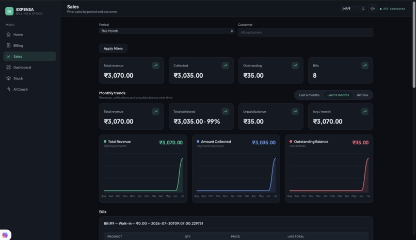416x240 pixels.
Task: Click the Bill #9 Walk-in row header
Action: point(153,224)
